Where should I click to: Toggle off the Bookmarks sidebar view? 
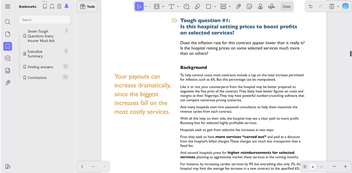[x=8, y=46]
